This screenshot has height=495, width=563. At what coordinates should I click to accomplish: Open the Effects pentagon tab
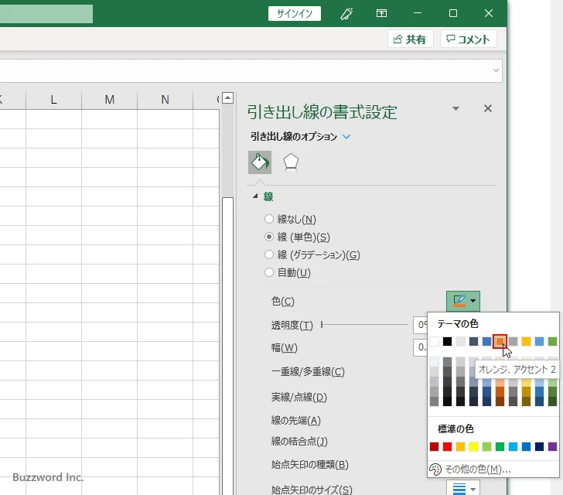click(291, 162)
